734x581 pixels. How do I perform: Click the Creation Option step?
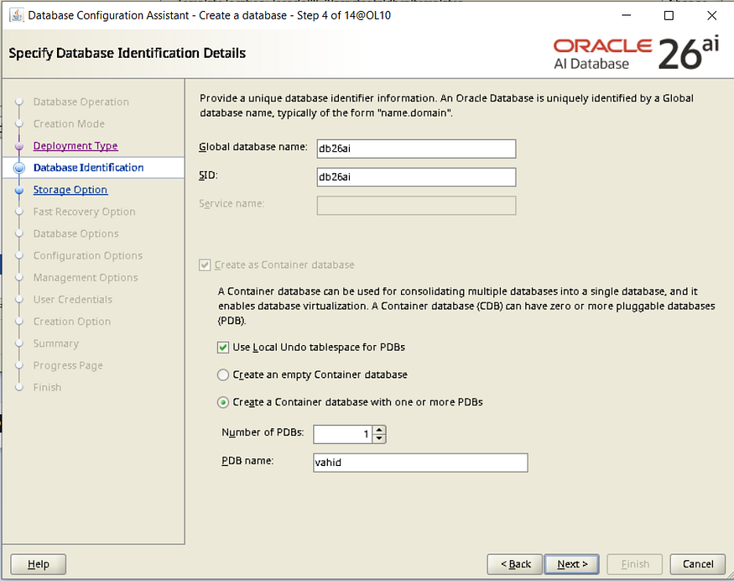coord(72,322)
